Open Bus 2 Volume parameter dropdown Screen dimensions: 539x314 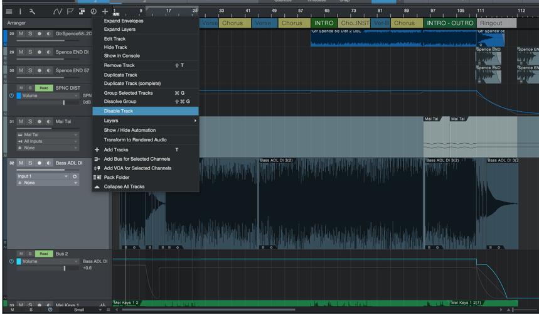50,261
